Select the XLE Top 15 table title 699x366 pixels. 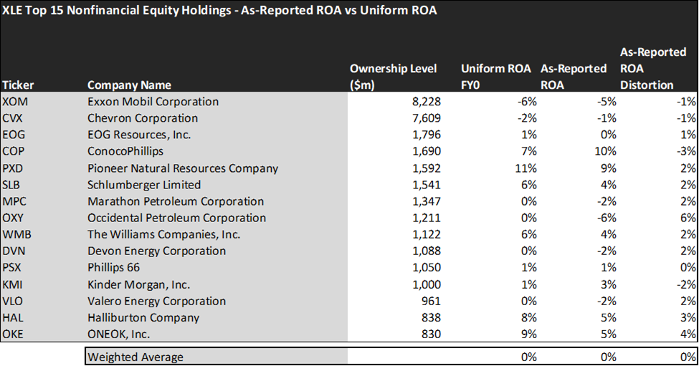(219, 10)
